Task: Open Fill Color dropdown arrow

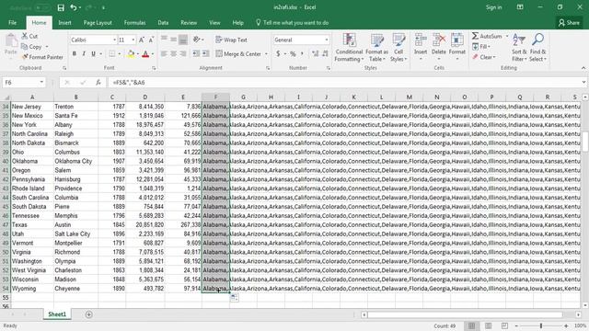Action: tap(138, 54)
